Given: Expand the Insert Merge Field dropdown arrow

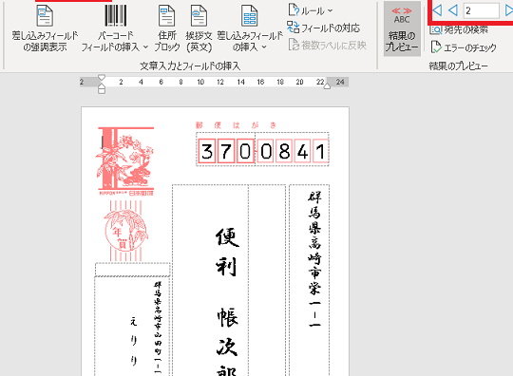Looking at the screenshot, I should tap(264, 47).
